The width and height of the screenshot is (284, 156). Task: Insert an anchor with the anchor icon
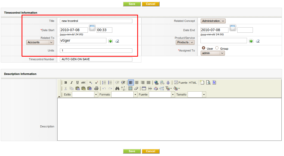168,83
